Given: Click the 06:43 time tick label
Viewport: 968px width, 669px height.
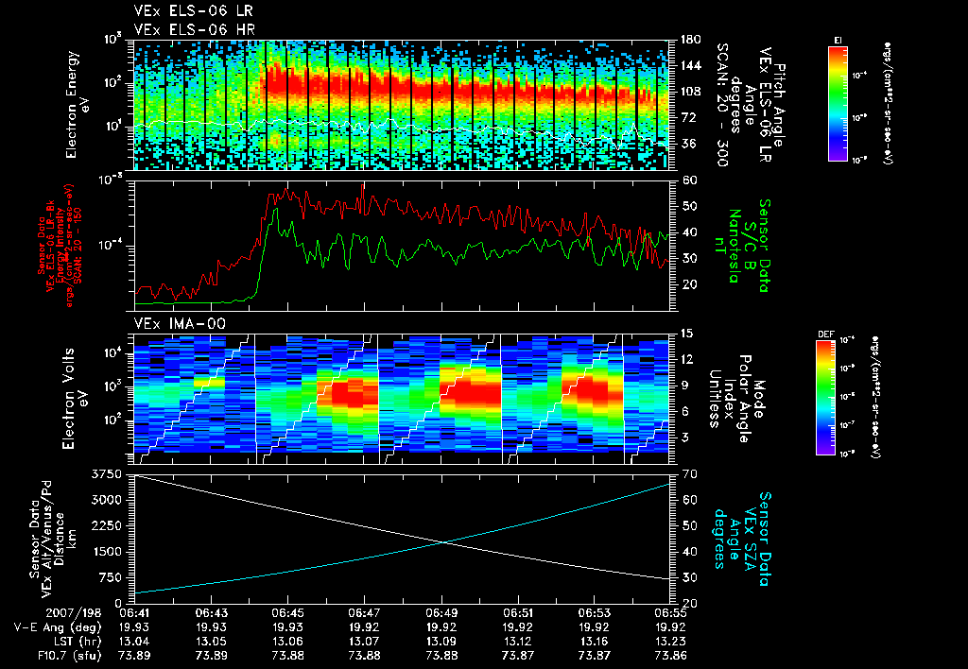Looking at the screenshot, I should (211, 613).
